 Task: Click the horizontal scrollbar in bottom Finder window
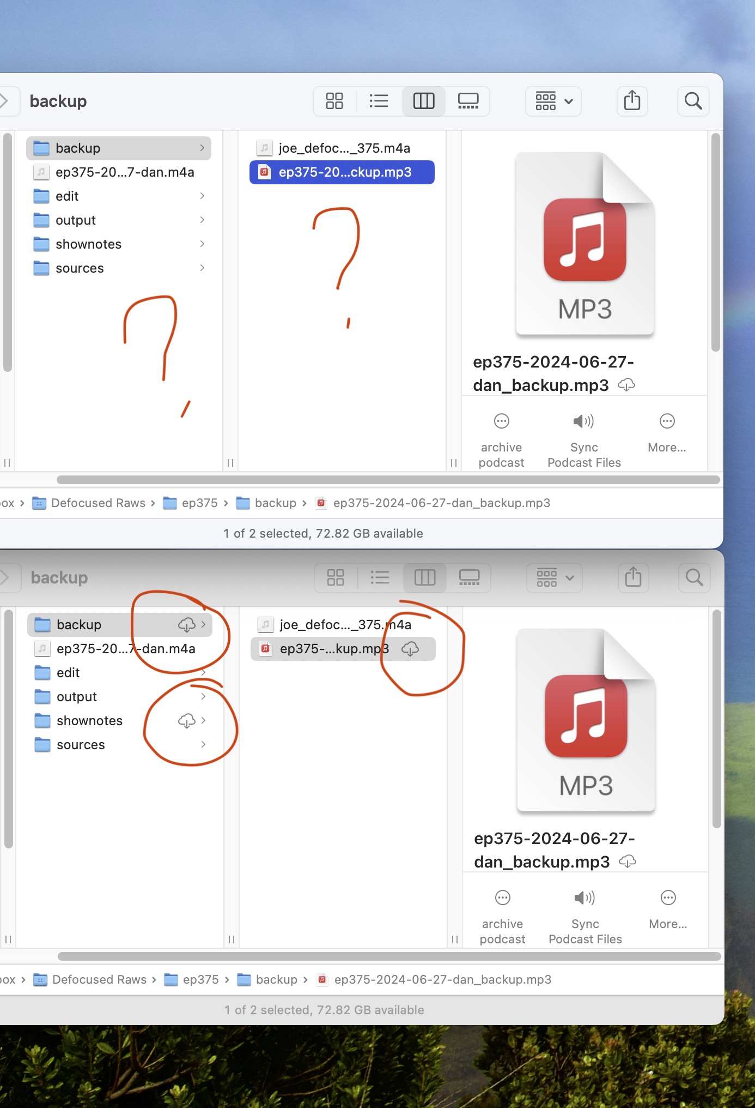coord(389,956)
